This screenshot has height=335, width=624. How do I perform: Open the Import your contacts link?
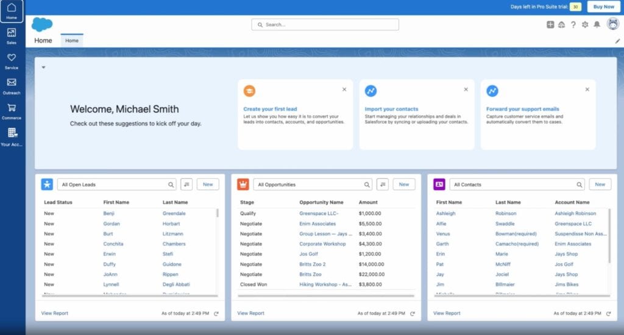392,109
